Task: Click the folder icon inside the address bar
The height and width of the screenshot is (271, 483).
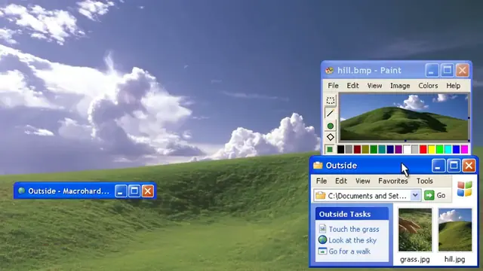Action: (x=320, y=196)
